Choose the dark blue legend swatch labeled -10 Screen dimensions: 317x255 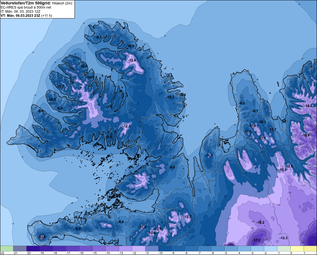[165, 248]
